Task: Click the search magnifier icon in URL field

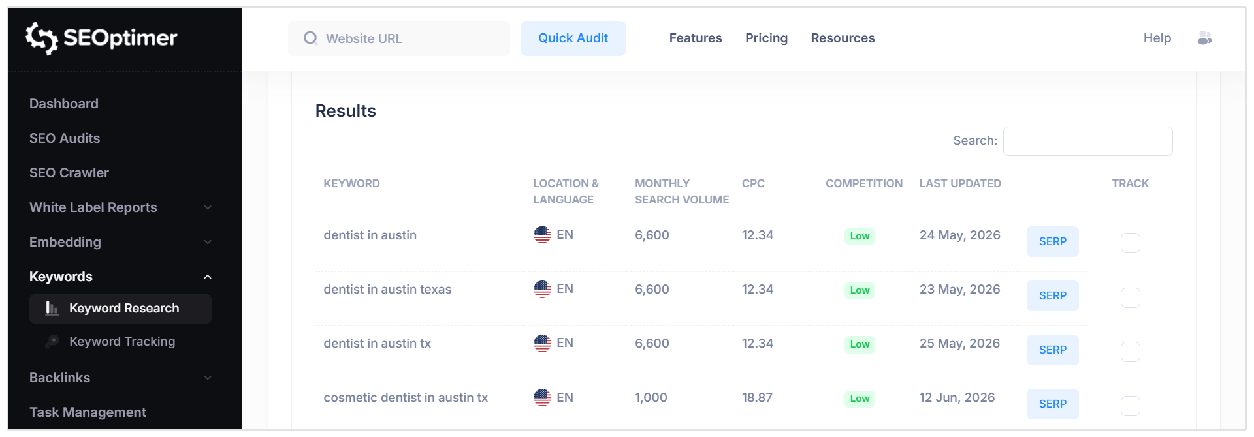Action: (310, 38)
